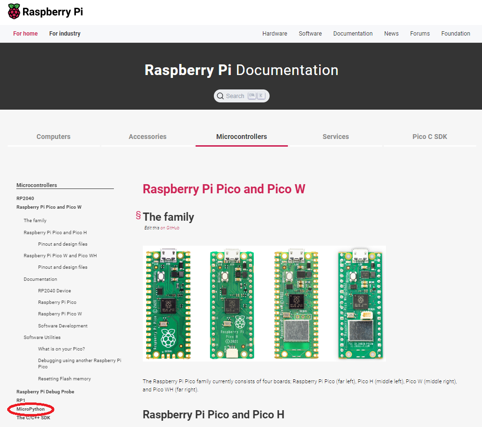Viewport: 482px width, 427px height.
Task: Expand the RP2040 sidebar section
Action: (25, 198)
